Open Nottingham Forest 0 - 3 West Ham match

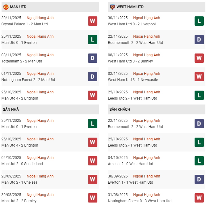coord(140,201)
